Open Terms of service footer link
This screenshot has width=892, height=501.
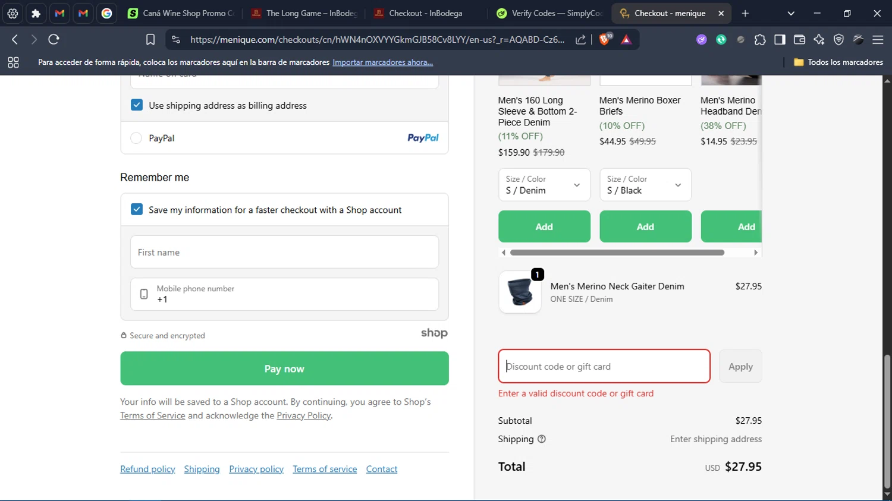(x=325, y=469)
